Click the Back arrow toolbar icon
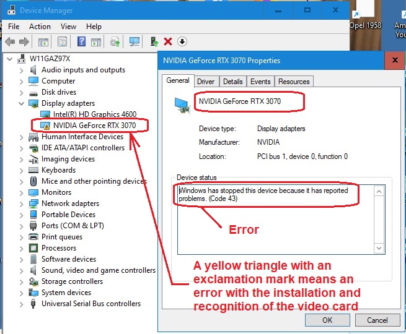Image resolution: width=406 pixels, height=334 pixels. tap(10, 41)
